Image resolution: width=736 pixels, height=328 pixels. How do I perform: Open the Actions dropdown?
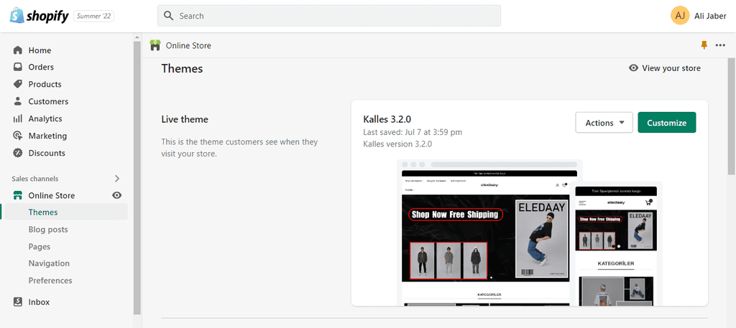click(x=604, y=122)
